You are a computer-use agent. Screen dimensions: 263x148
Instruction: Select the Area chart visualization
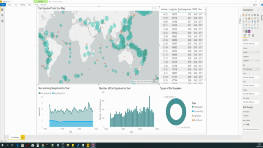click(247, 18)
